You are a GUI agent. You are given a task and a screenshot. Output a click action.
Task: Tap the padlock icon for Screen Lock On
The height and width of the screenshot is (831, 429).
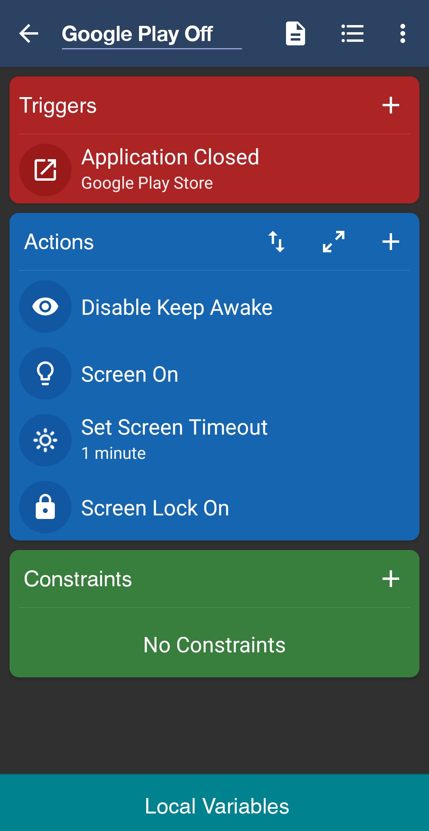pos(45,507)
